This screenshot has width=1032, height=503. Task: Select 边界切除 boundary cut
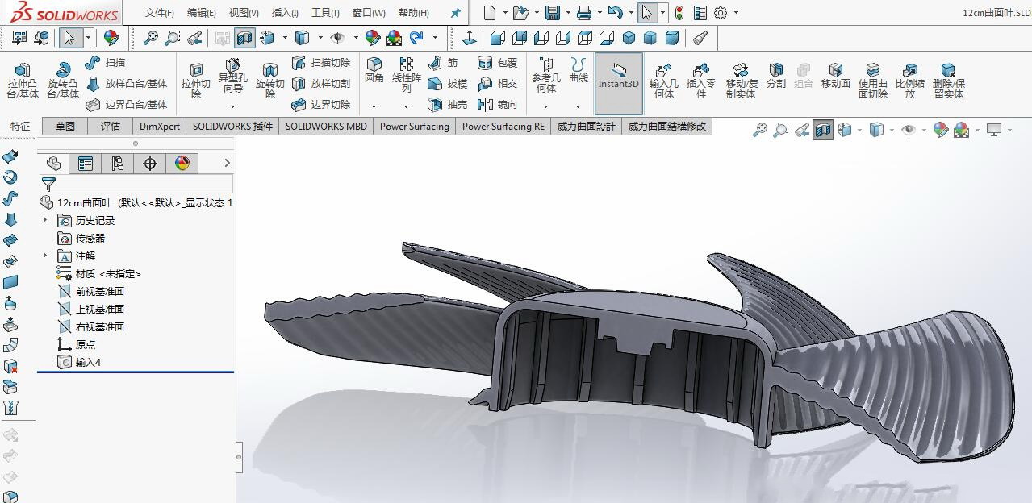[320, 105]
